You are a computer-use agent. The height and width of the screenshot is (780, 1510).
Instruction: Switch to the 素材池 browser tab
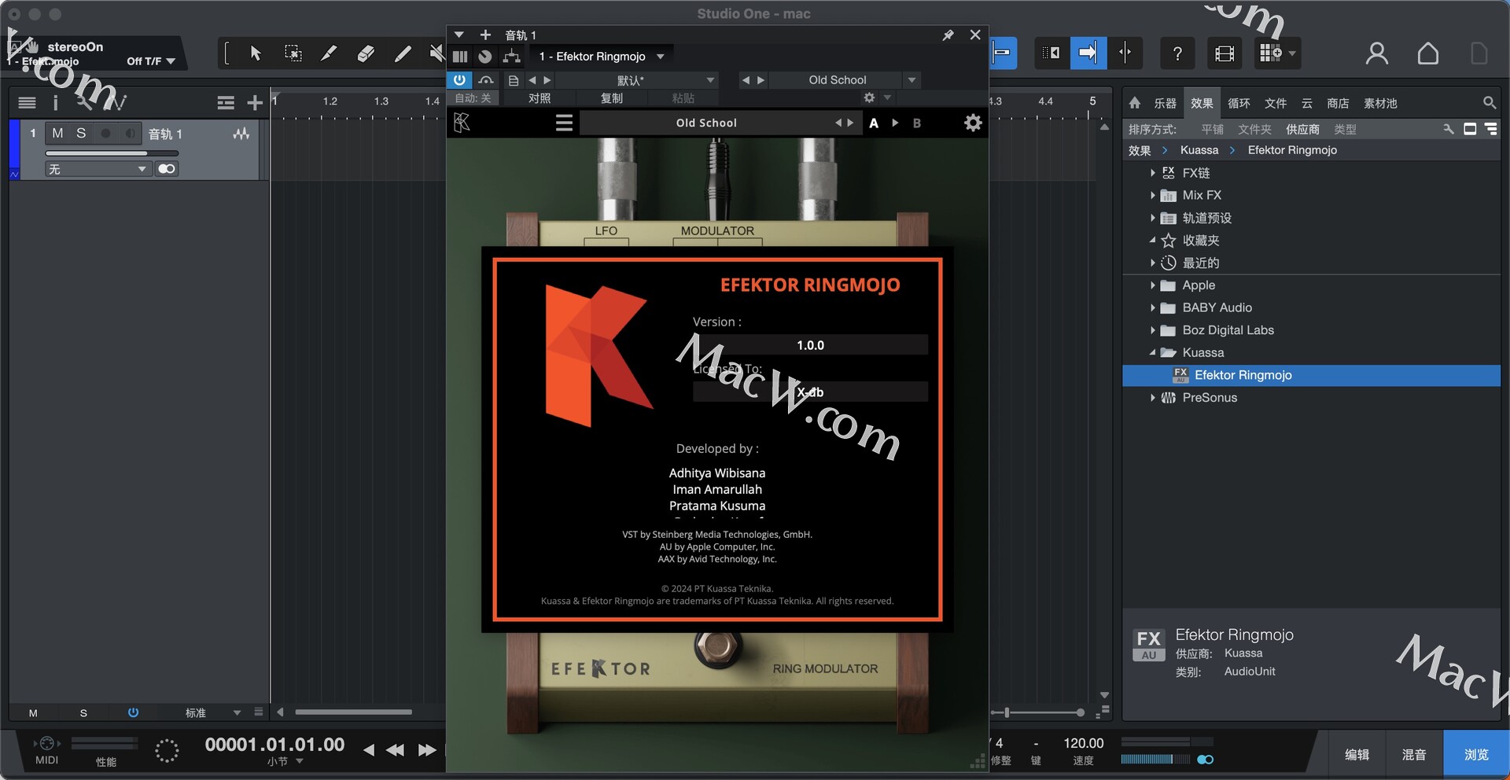coord(1380,103)
